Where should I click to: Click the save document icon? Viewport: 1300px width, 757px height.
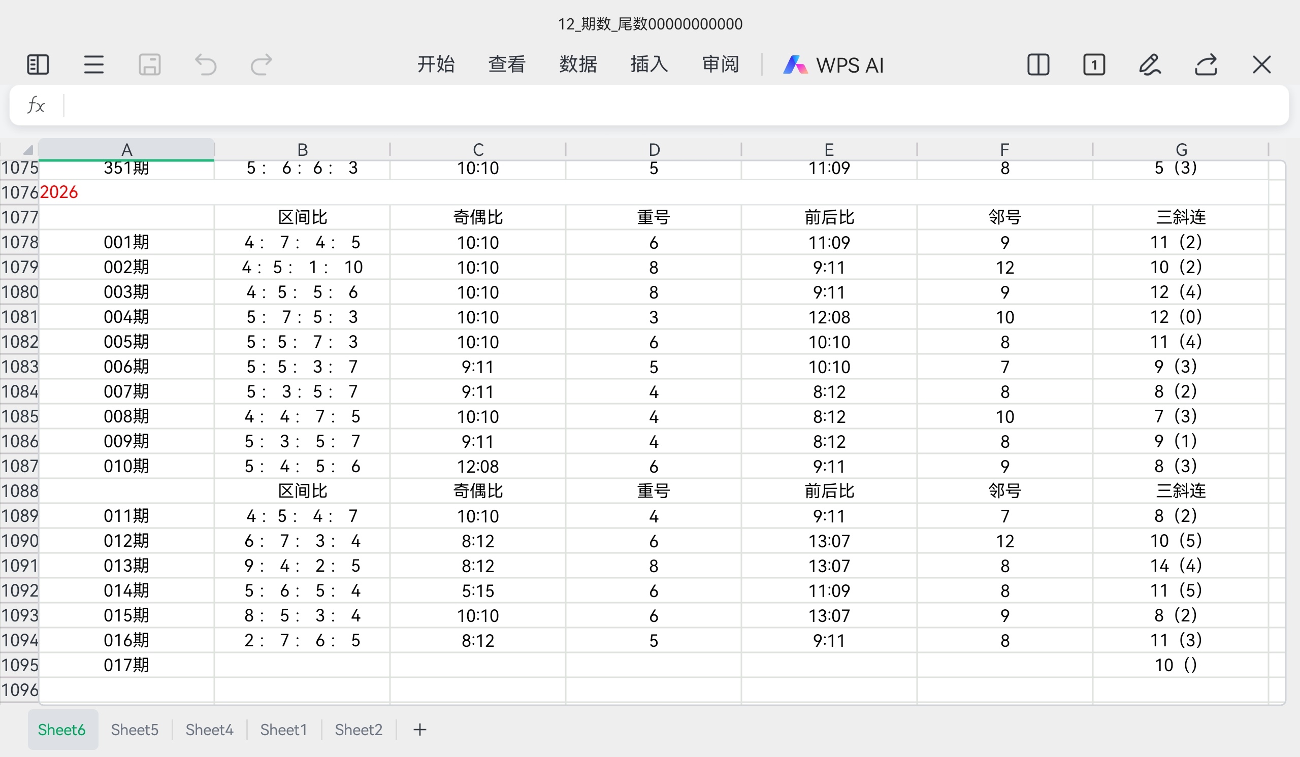[150, 65]
